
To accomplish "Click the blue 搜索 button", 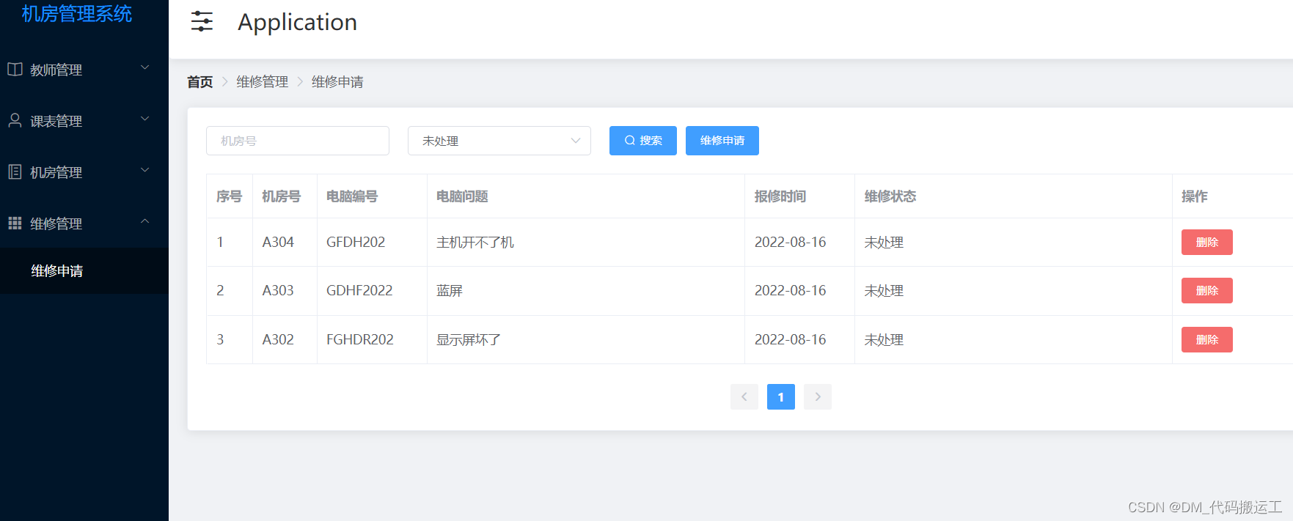I will 643,141.
